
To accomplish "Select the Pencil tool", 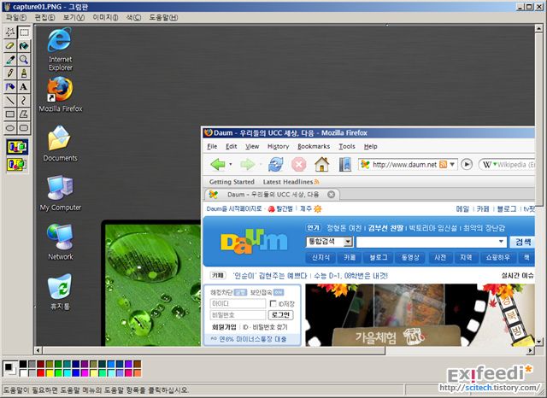I will click(10, 73).
